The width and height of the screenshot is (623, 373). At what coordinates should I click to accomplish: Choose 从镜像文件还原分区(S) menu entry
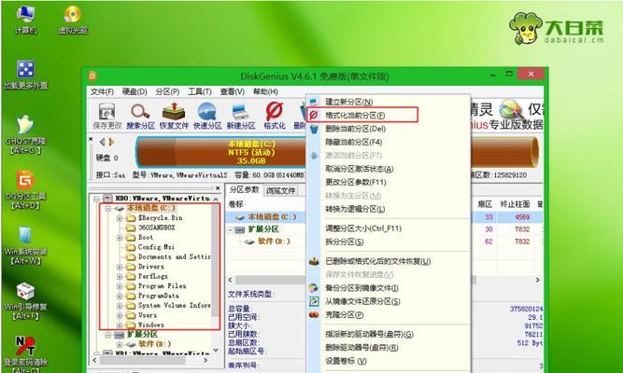point(388,301)
